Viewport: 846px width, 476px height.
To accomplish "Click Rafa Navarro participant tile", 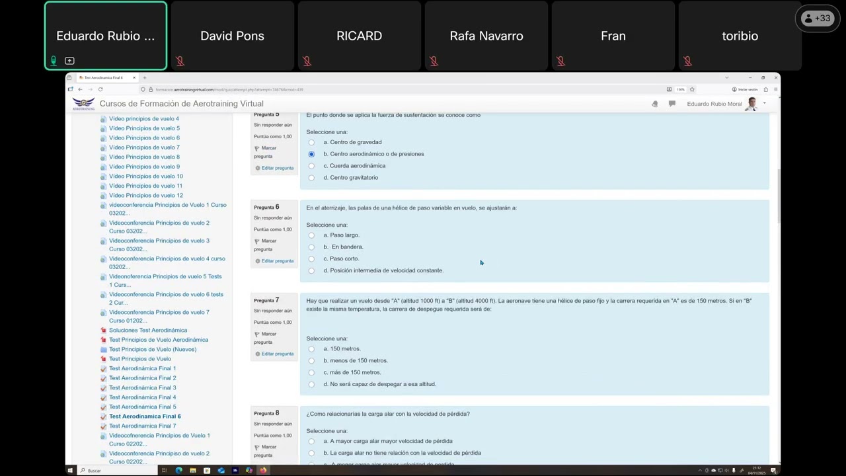I will pyautogui.click(x=486, y=36).
